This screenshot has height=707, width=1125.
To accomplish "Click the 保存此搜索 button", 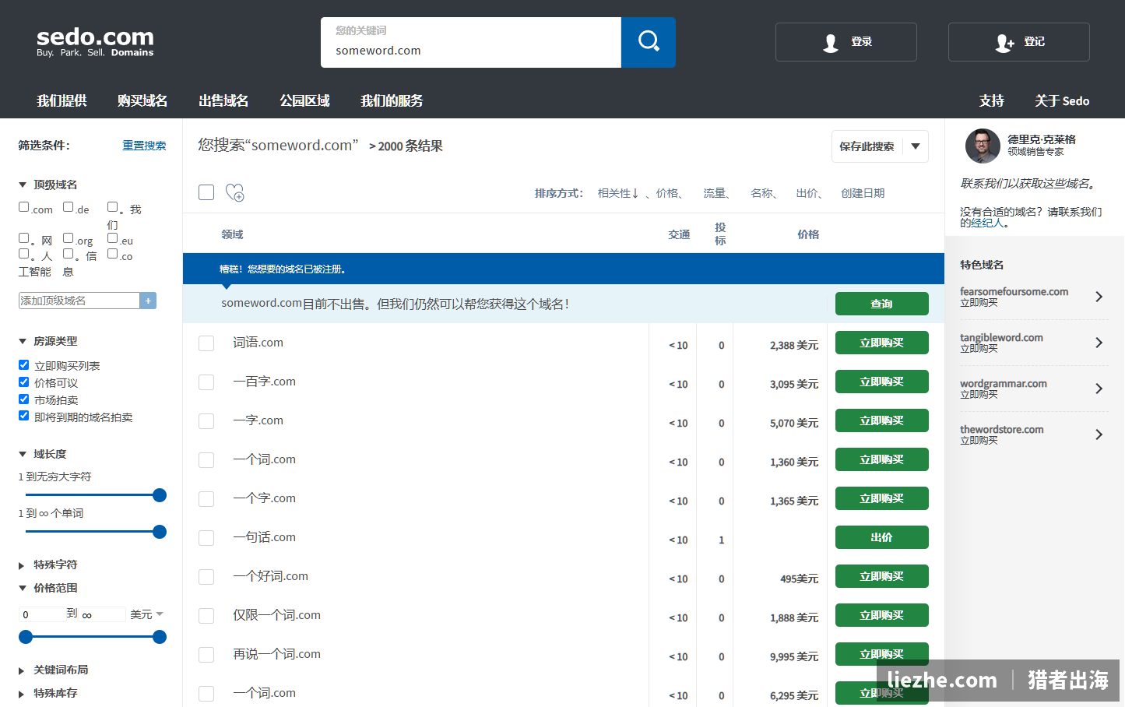I will [867, 146].
